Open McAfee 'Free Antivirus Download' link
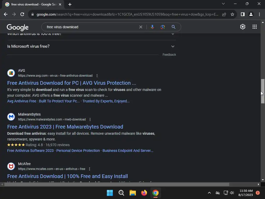Image resolution: width=265 pixels, height=199 pixels. [x=68, y=176]
